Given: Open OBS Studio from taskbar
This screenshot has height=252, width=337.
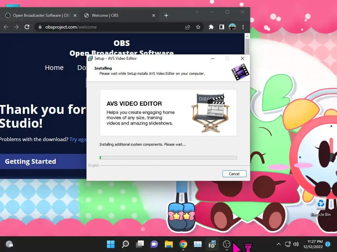Looking at the screenshot, I should (x=226, y=244).
